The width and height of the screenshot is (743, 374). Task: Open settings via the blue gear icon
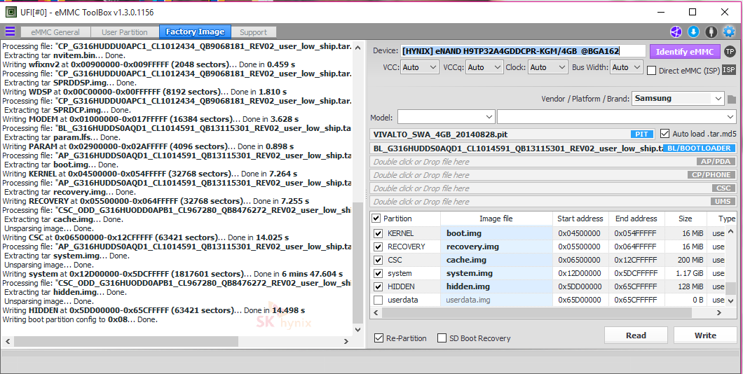729,32
